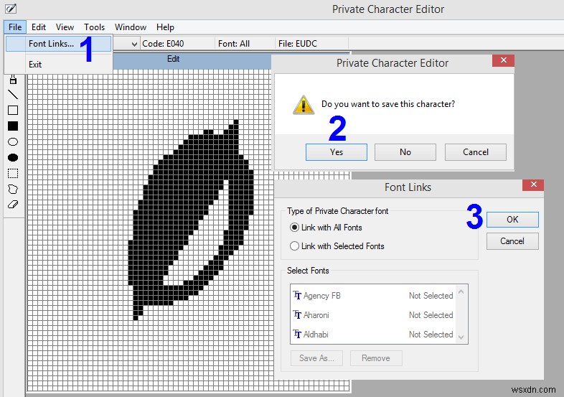564x397 pixels.
Task: Click Not Selected status for Aharoni
Action: tap(431, 315)
